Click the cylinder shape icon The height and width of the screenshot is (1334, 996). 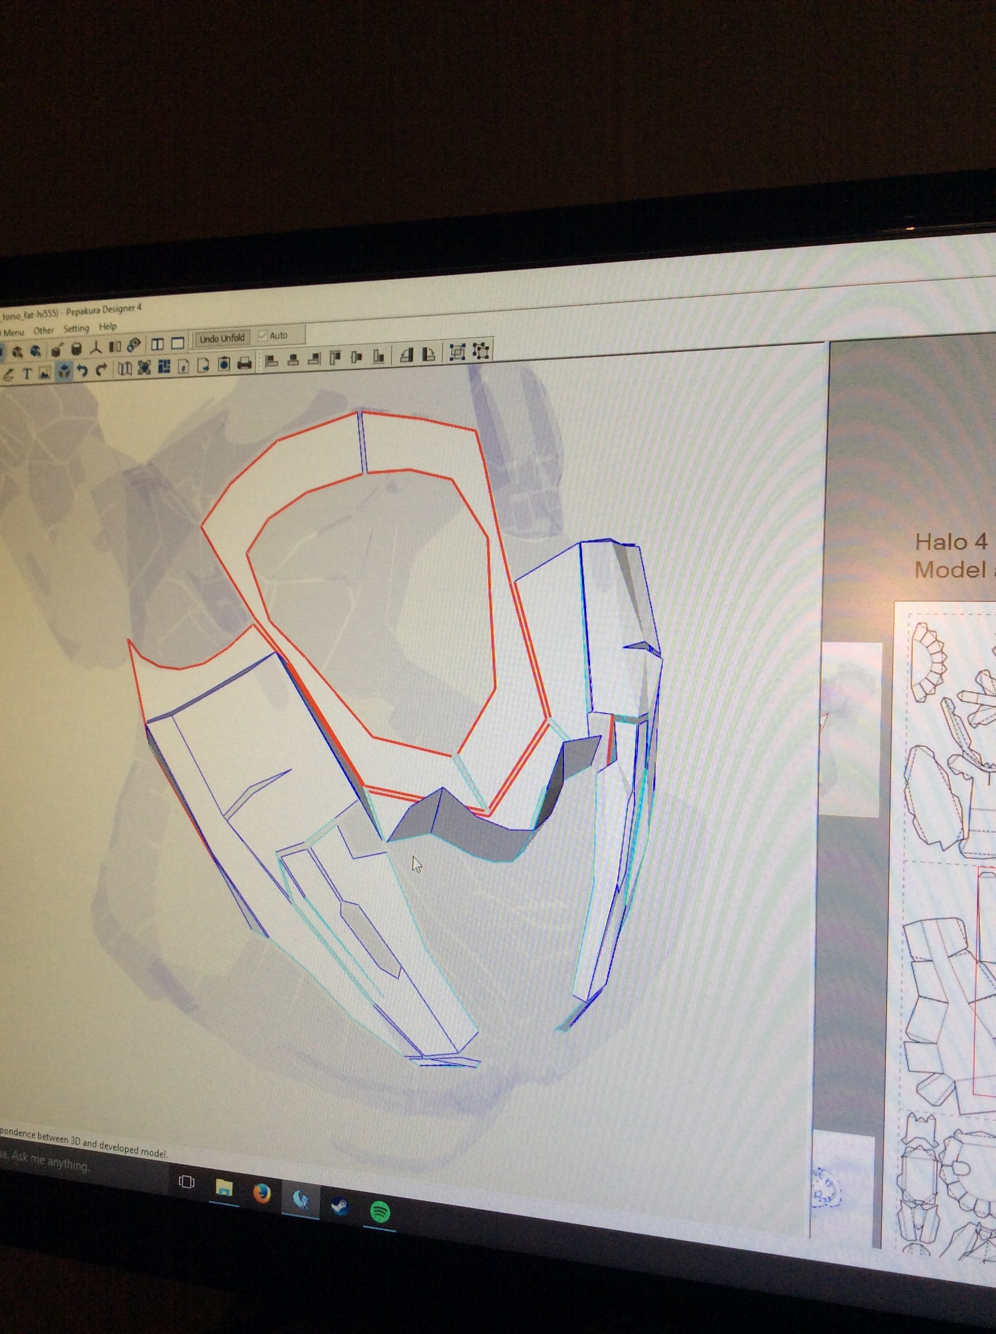click(x=77, y=348)
